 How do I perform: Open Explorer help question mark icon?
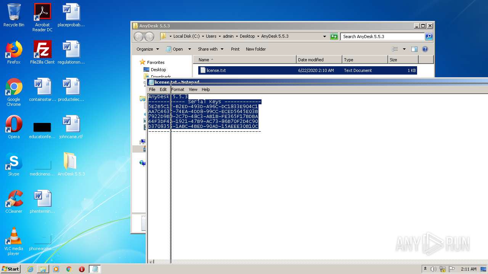coord(425,49)
